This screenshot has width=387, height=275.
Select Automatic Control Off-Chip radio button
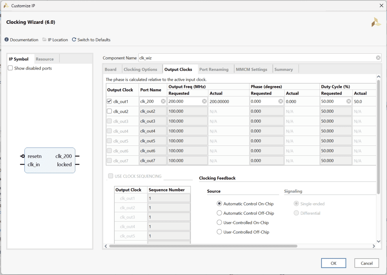point(219,213)
